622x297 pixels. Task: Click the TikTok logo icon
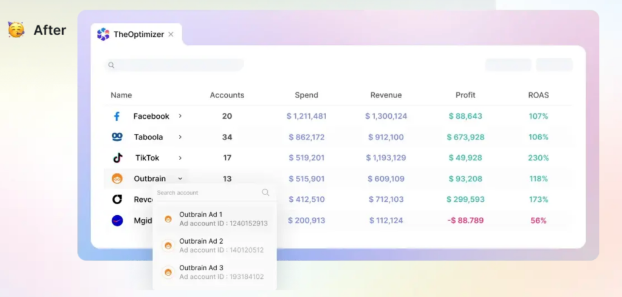[x=118, y=158]
